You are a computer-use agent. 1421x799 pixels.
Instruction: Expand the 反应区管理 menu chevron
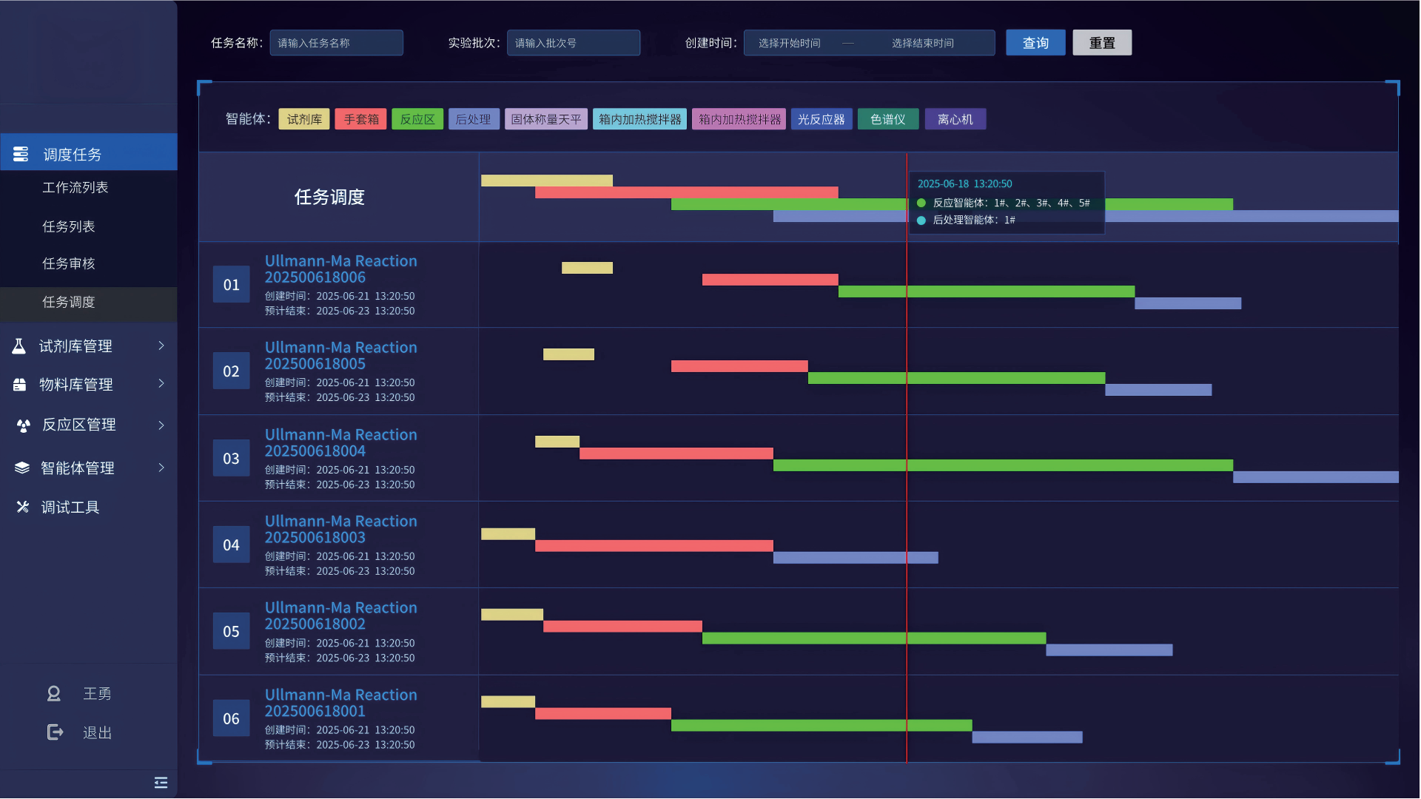(x=161, y=425)
